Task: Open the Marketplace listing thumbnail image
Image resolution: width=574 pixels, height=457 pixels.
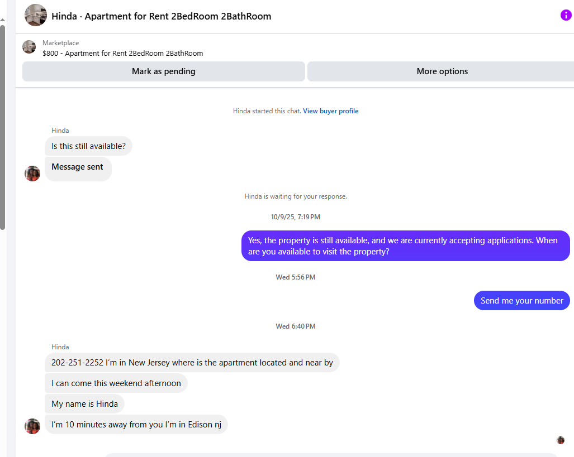Action: pyautogui.click(x=29, y=47)
